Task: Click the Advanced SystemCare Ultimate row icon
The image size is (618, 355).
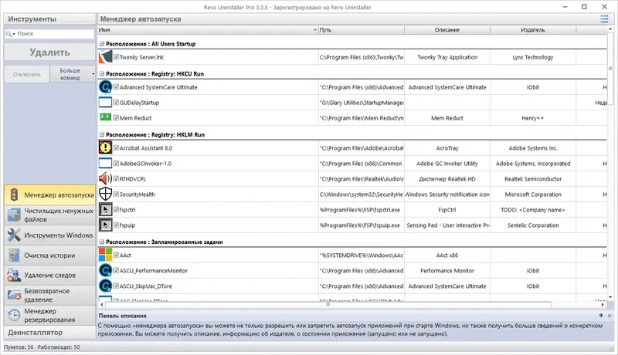Action: (105, 87)
